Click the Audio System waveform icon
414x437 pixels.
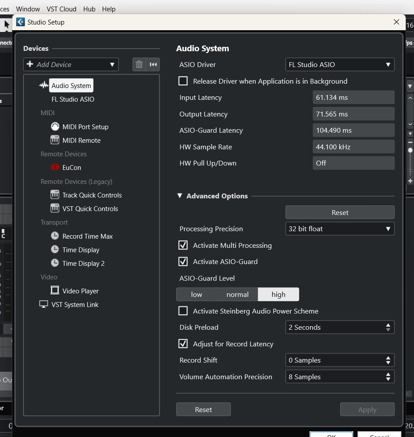[x=44, y=85]
